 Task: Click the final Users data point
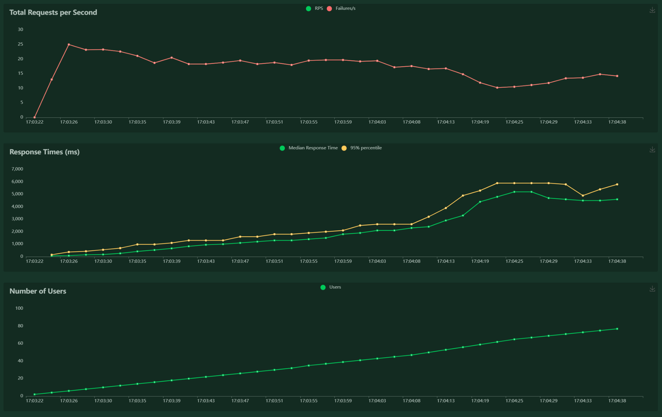617,329
